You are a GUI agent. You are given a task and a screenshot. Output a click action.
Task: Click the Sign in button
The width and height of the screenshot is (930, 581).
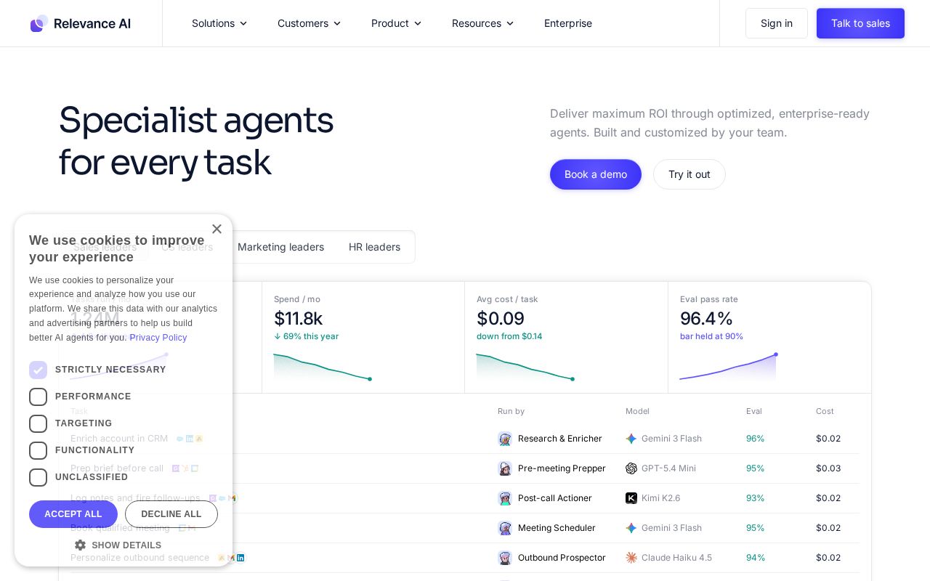click(777, 23)
